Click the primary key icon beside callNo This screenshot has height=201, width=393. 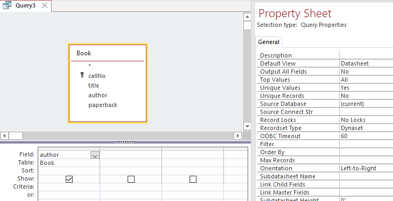[82, 75]
